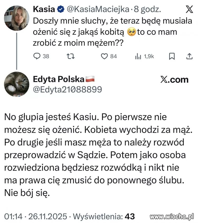Click the Edyta Polska display name
The height and width of the screenshot is (223, 198).
click(x=59, y=79)
